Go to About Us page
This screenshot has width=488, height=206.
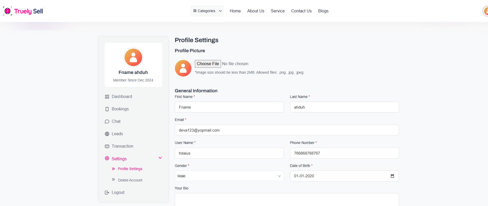click(256, 11)
